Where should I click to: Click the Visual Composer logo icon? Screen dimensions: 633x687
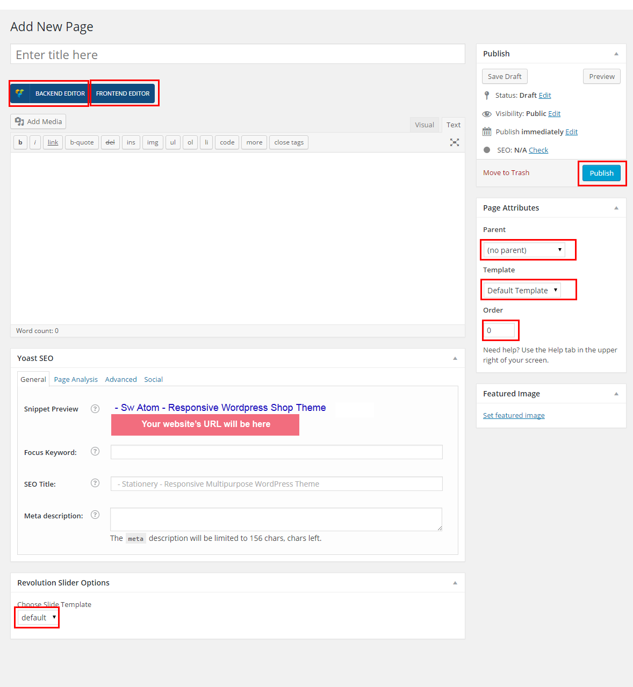tap(20, 93)
